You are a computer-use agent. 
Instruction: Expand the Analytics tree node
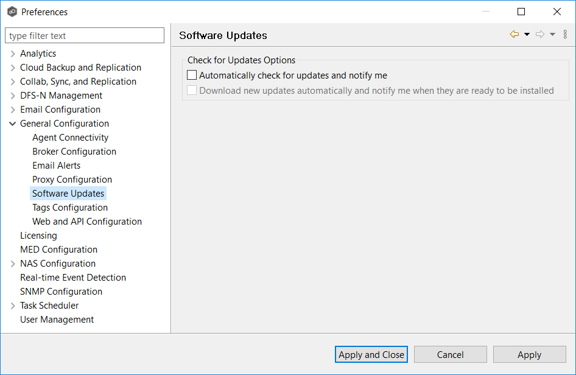tap(13, 54)
